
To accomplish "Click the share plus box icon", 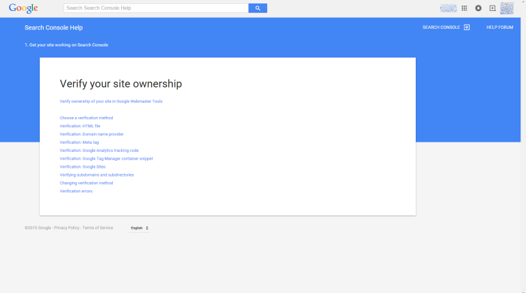I will (x=492, y=8).
